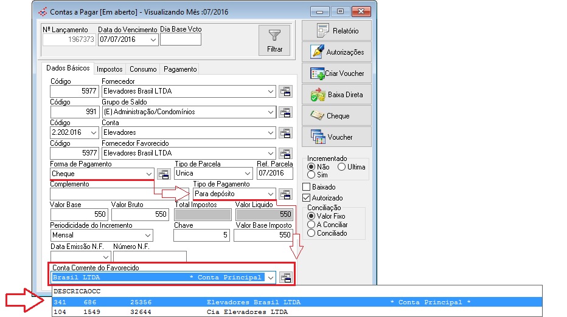
Task: Select the Última incrementado radio option
Action: tap(341, 166)
